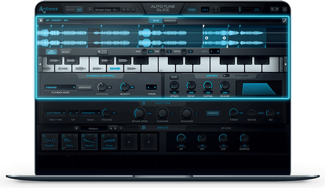Delete selected slice with X icon
The height and width of the screenshot is (188, 325).
[224, 38]
